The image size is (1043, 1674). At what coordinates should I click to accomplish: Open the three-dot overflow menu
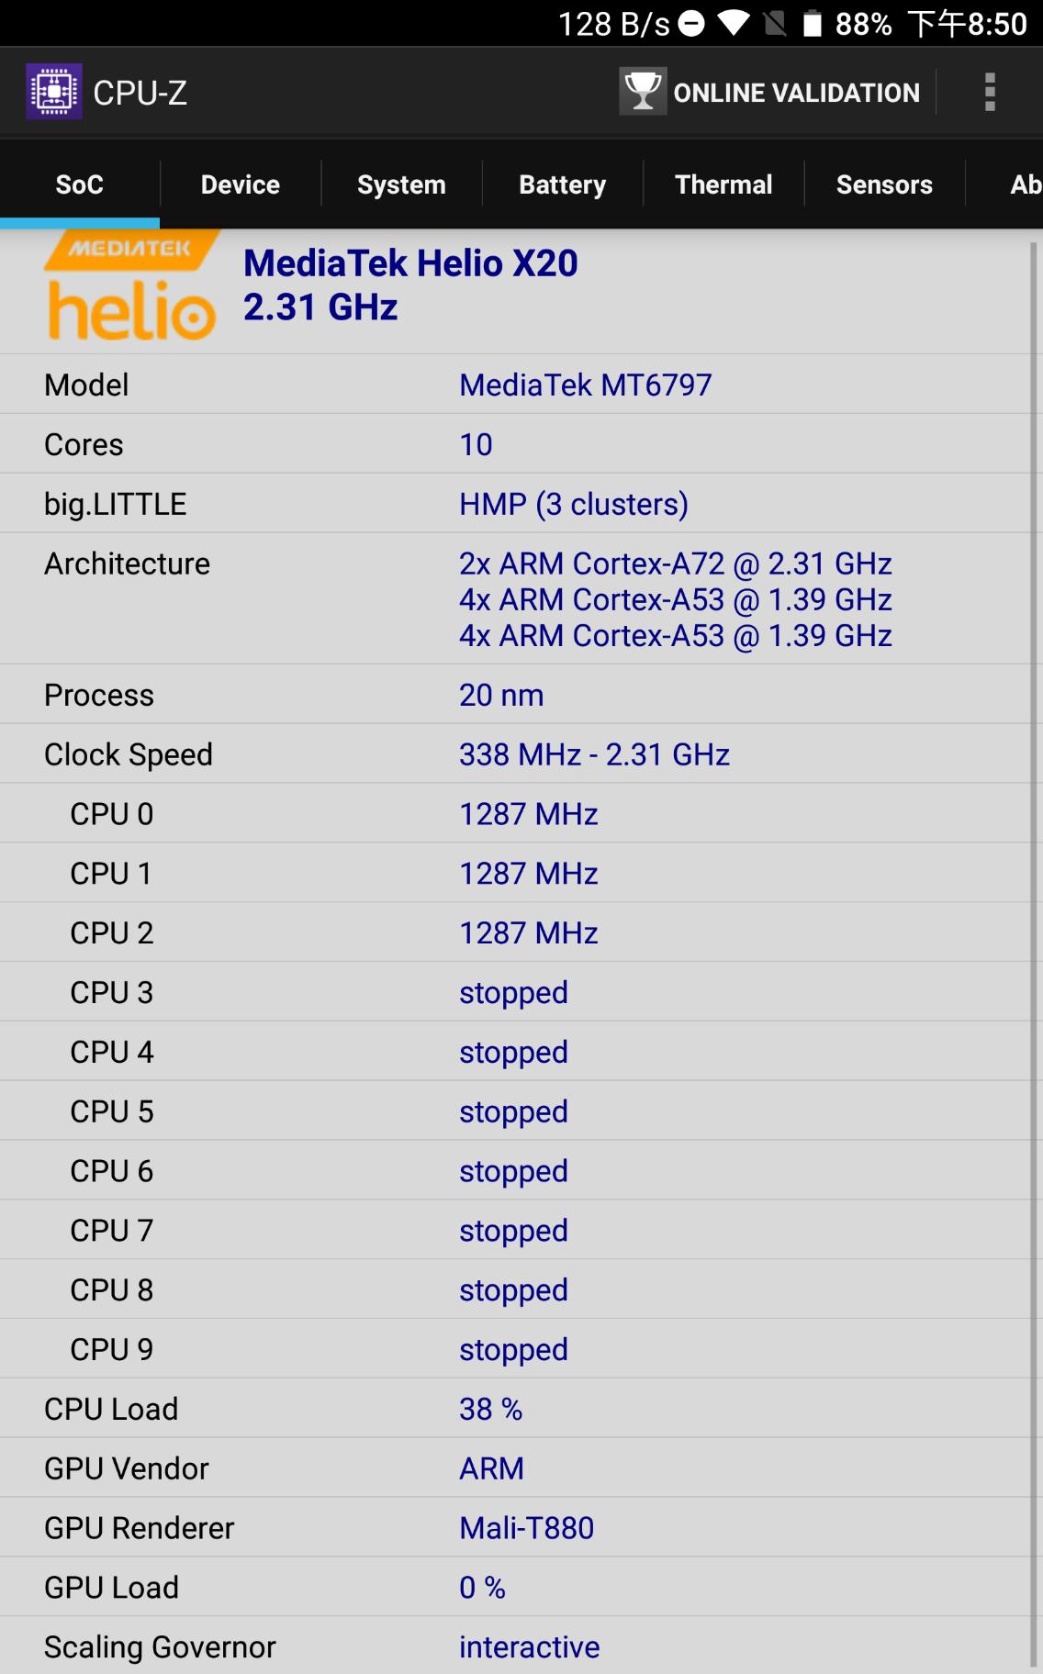[x=990, y=93]
